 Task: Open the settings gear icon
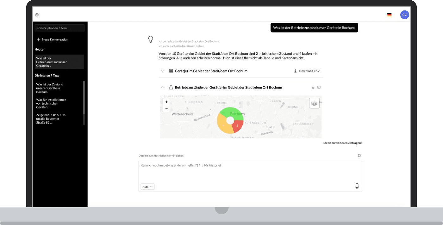37,15
